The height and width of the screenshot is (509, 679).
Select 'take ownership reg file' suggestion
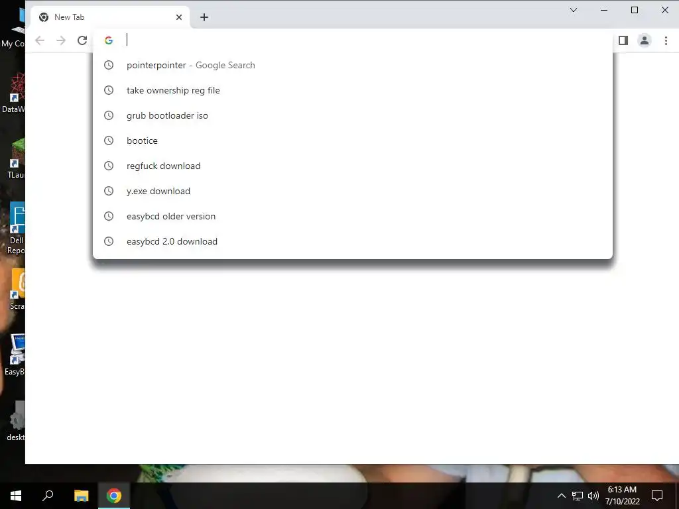[353, 90]
